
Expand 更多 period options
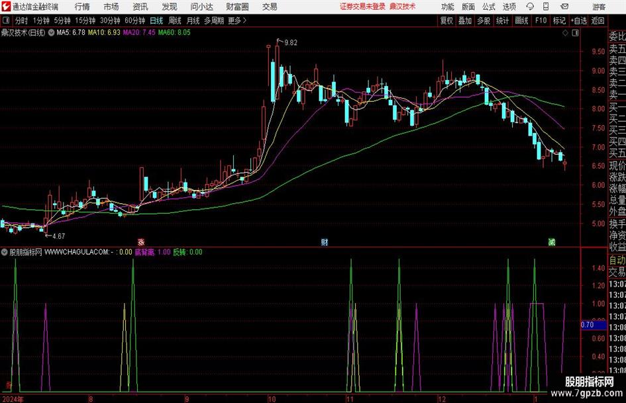(x=237, y=21)
